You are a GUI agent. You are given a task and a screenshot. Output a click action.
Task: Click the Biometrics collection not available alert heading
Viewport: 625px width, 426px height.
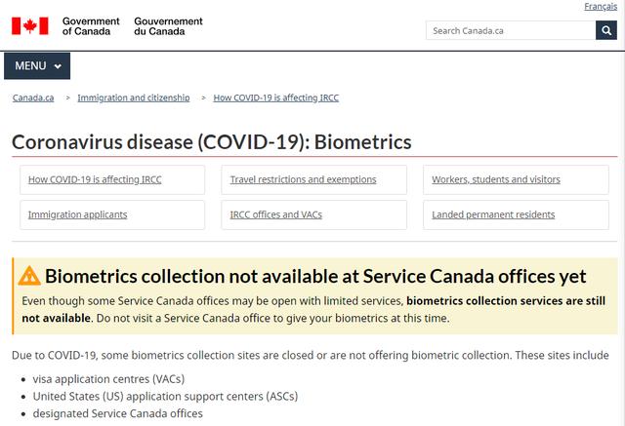(x=315, y=276)
